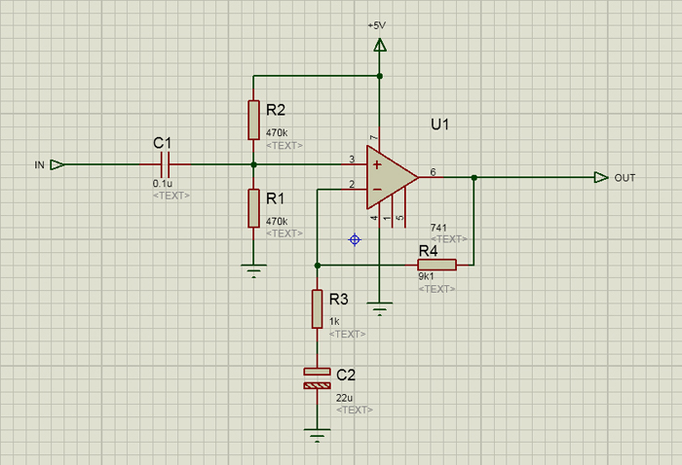This screenshot has height=465, width=682.
Task: Click the IN input terminal arrow
Action: [57, 164]
